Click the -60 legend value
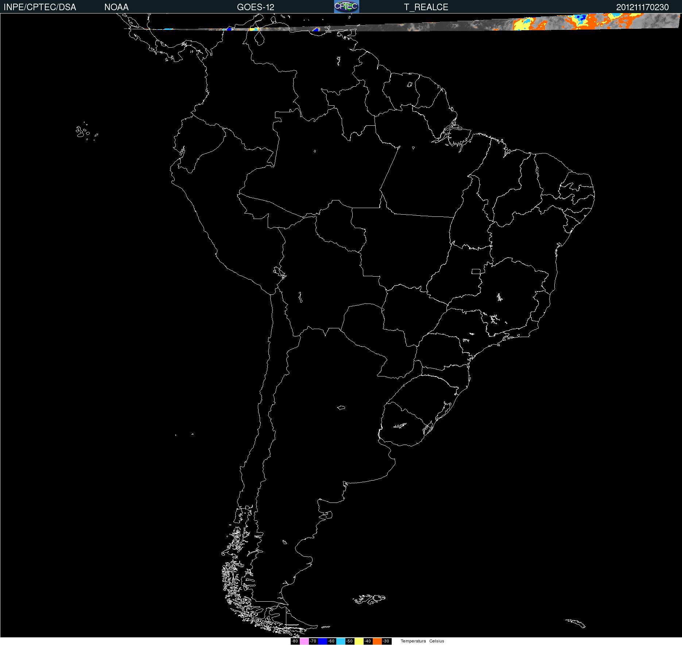Screen dimensions: 682x645 [x=331, y=641]
